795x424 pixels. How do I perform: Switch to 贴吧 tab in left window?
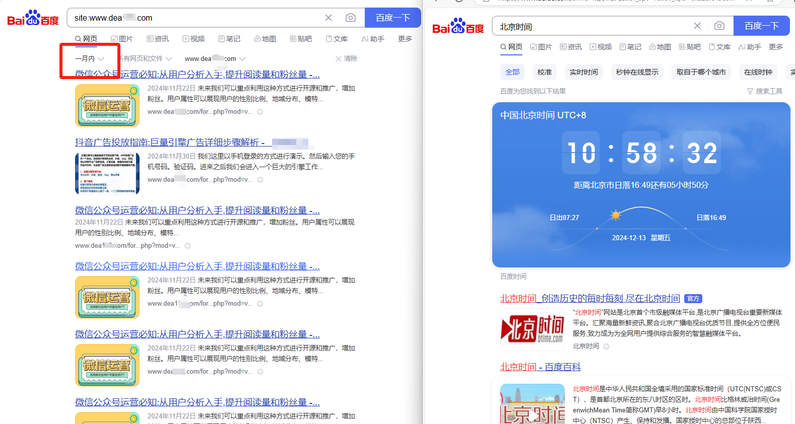point(301,39)
